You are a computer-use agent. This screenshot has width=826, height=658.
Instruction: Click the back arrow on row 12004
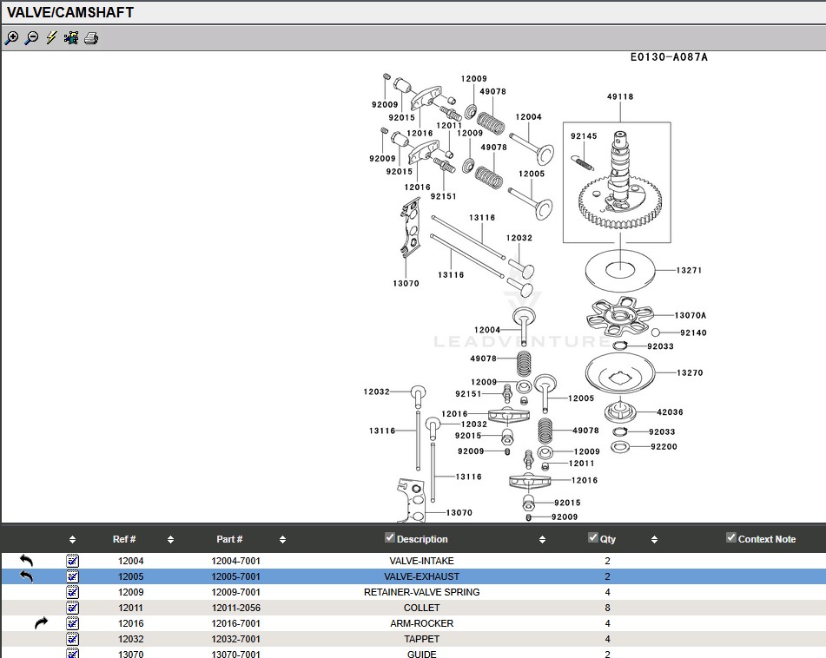coord(26,561)
